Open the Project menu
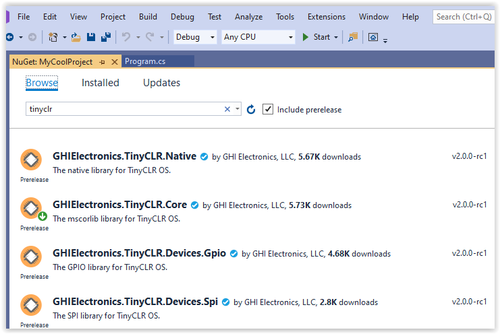Image resolution: width=500 pixels, height=334 pixels. [x=113, y=17]
